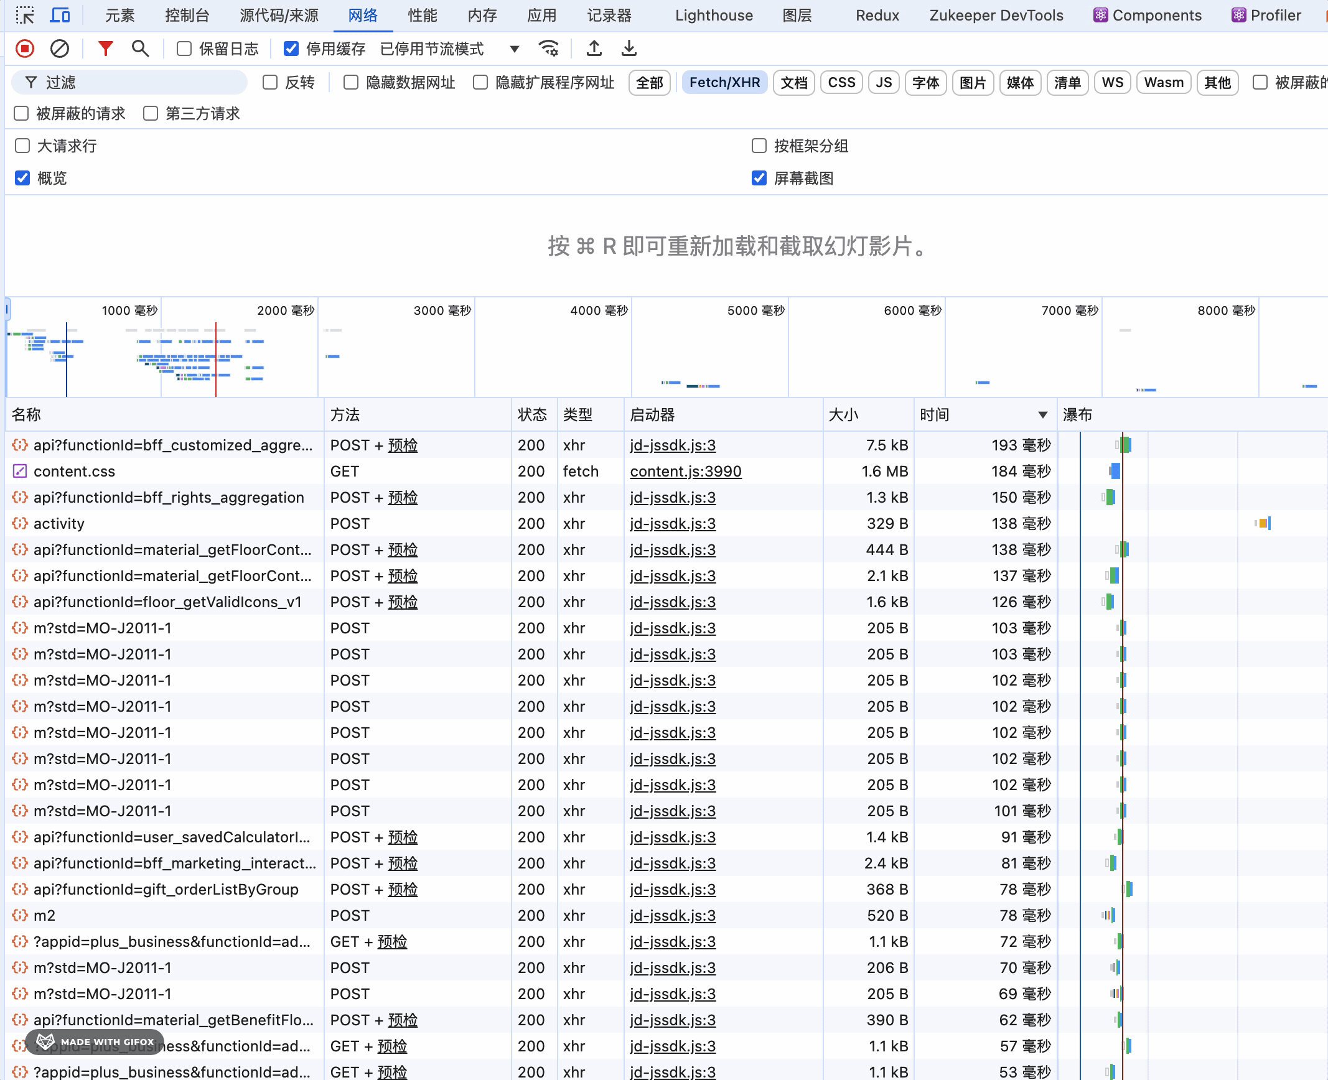The width and height of the screenshot is (1328, 1080).
Task: Toggle the red filter funnel icon
Action: (106, 49)
